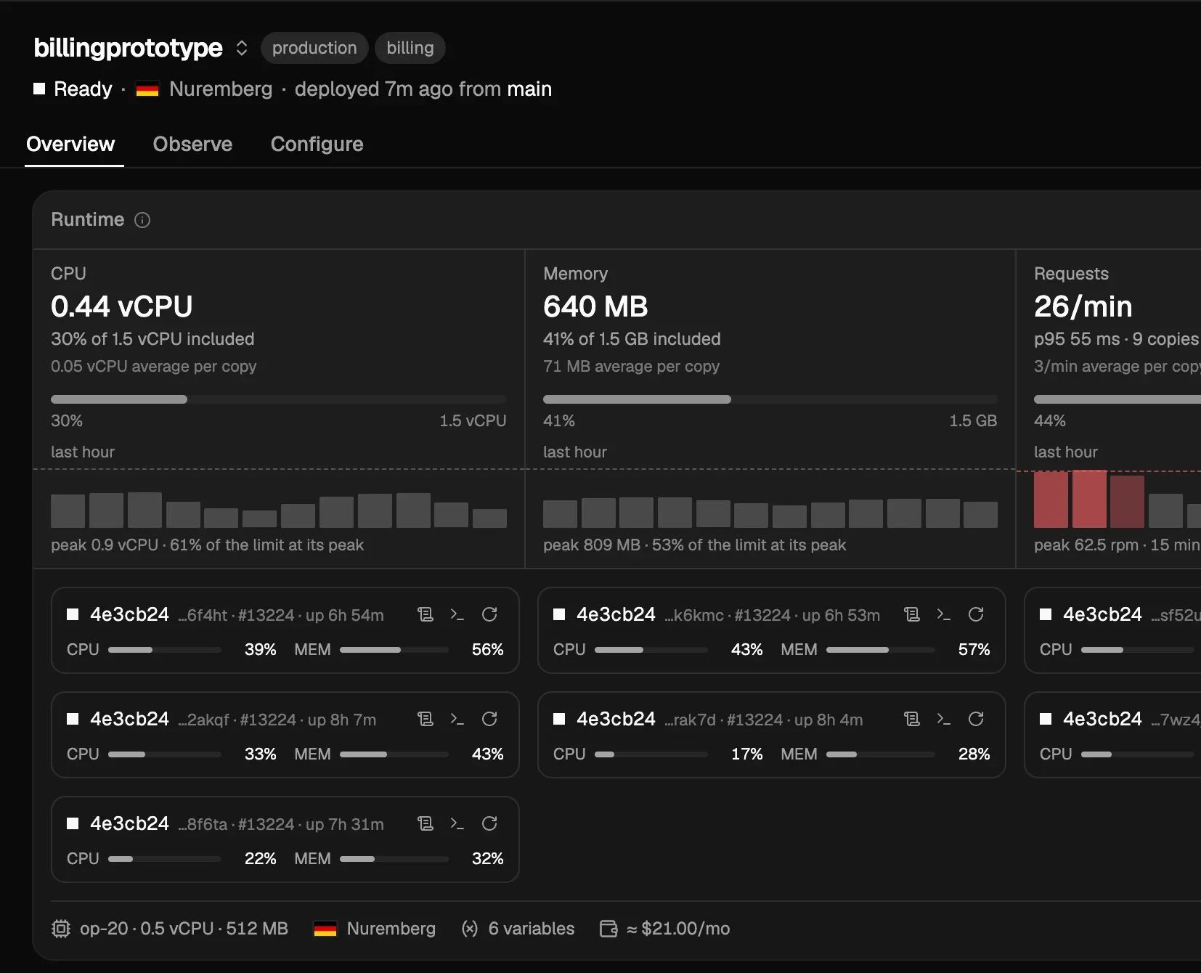Click the billing tag

410,48
